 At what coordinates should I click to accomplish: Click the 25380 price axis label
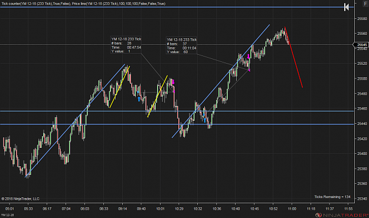362,169
